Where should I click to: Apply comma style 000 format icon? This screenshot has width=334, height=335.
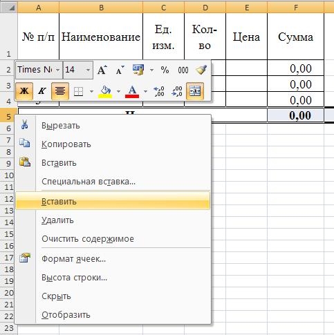click(x=183, y=70)
